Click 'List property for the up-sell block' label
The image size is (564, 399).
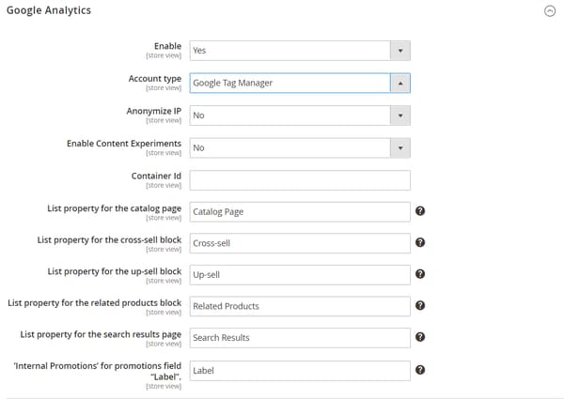tap(115, 271)
